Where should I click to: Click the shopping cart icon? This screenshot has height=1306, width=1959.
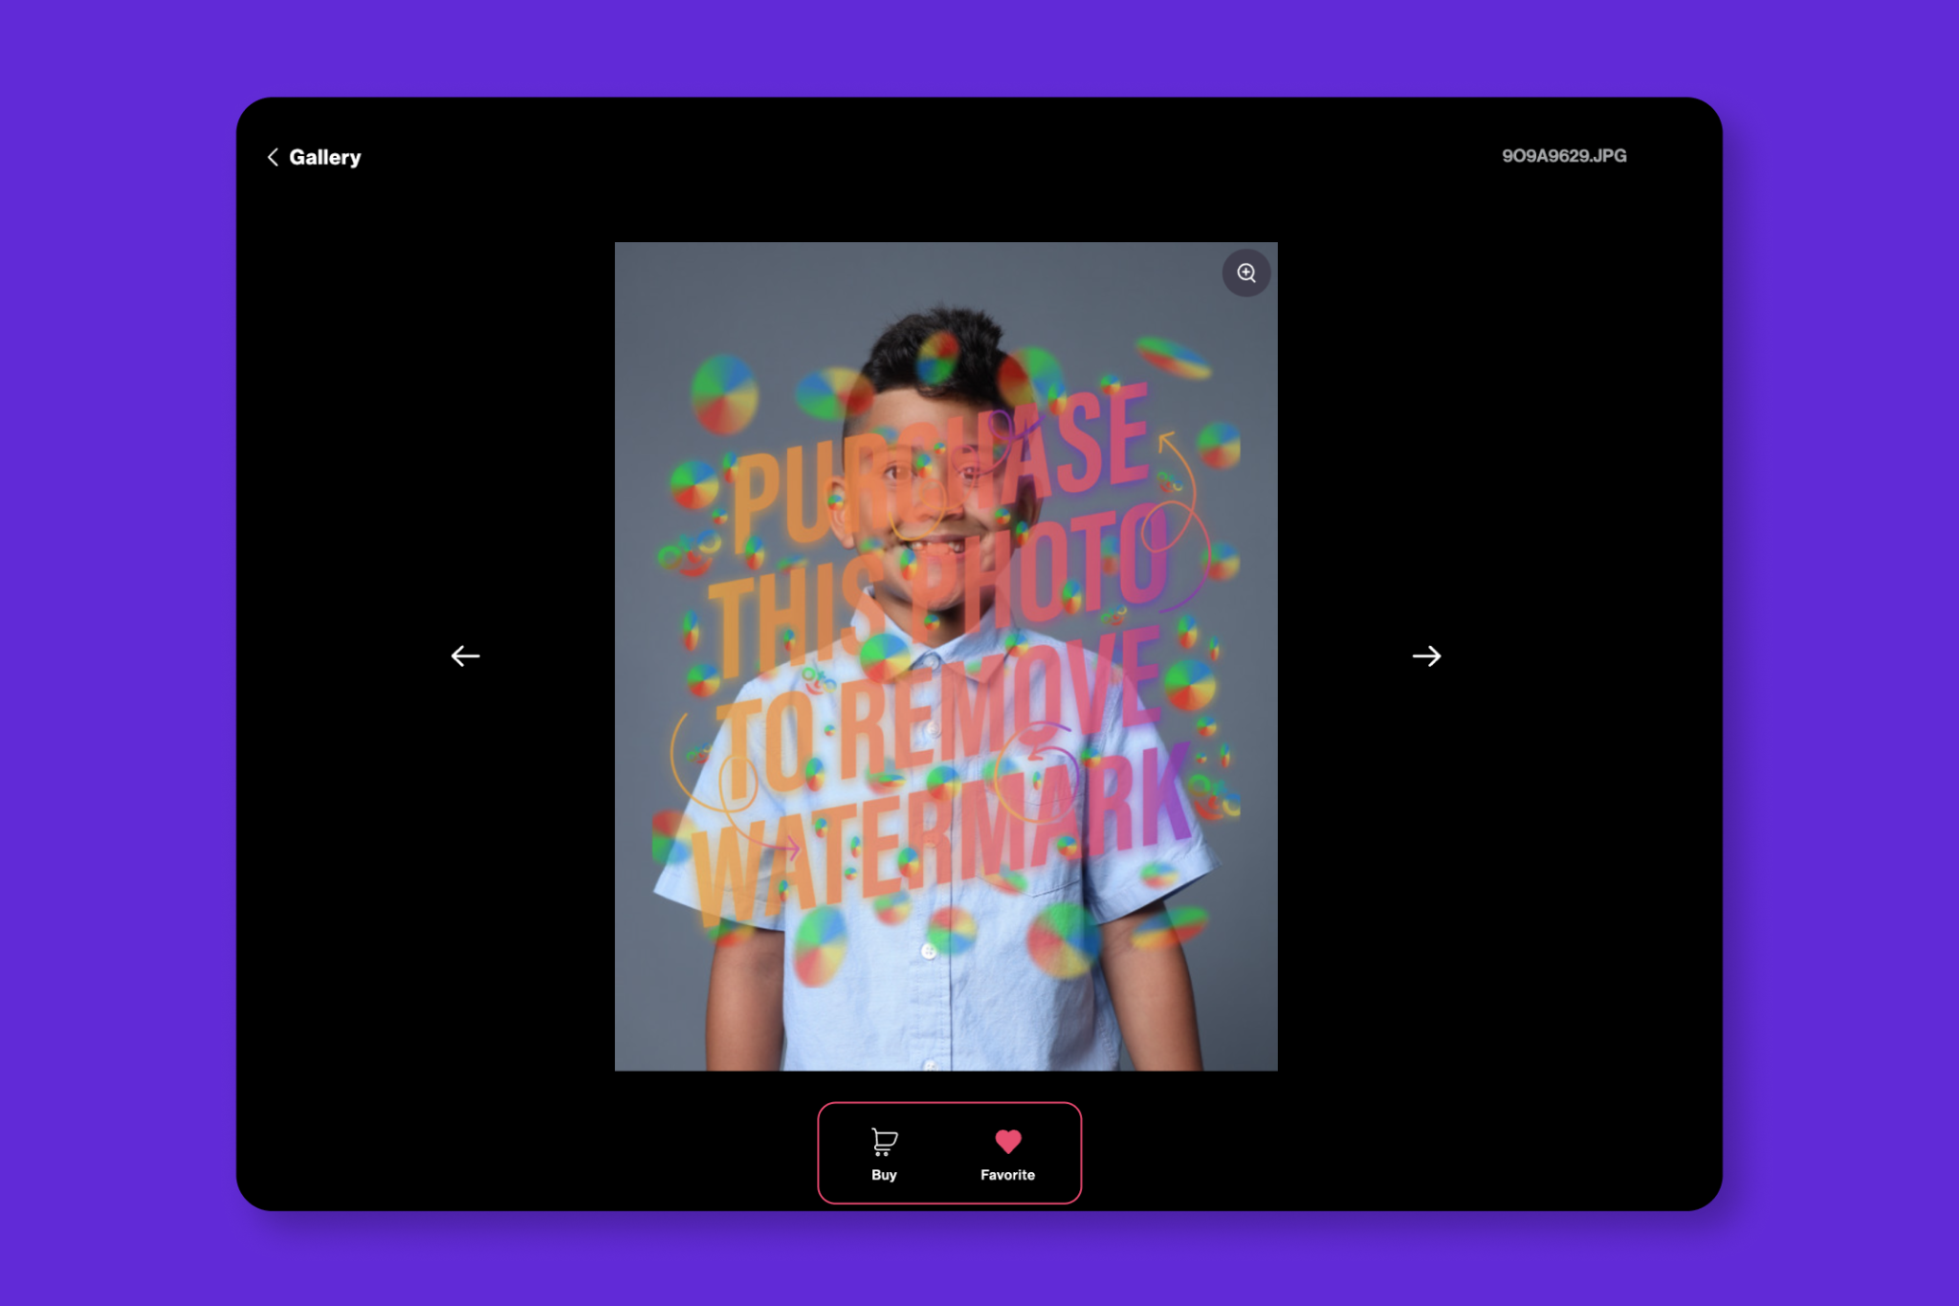pos(884,1140)
